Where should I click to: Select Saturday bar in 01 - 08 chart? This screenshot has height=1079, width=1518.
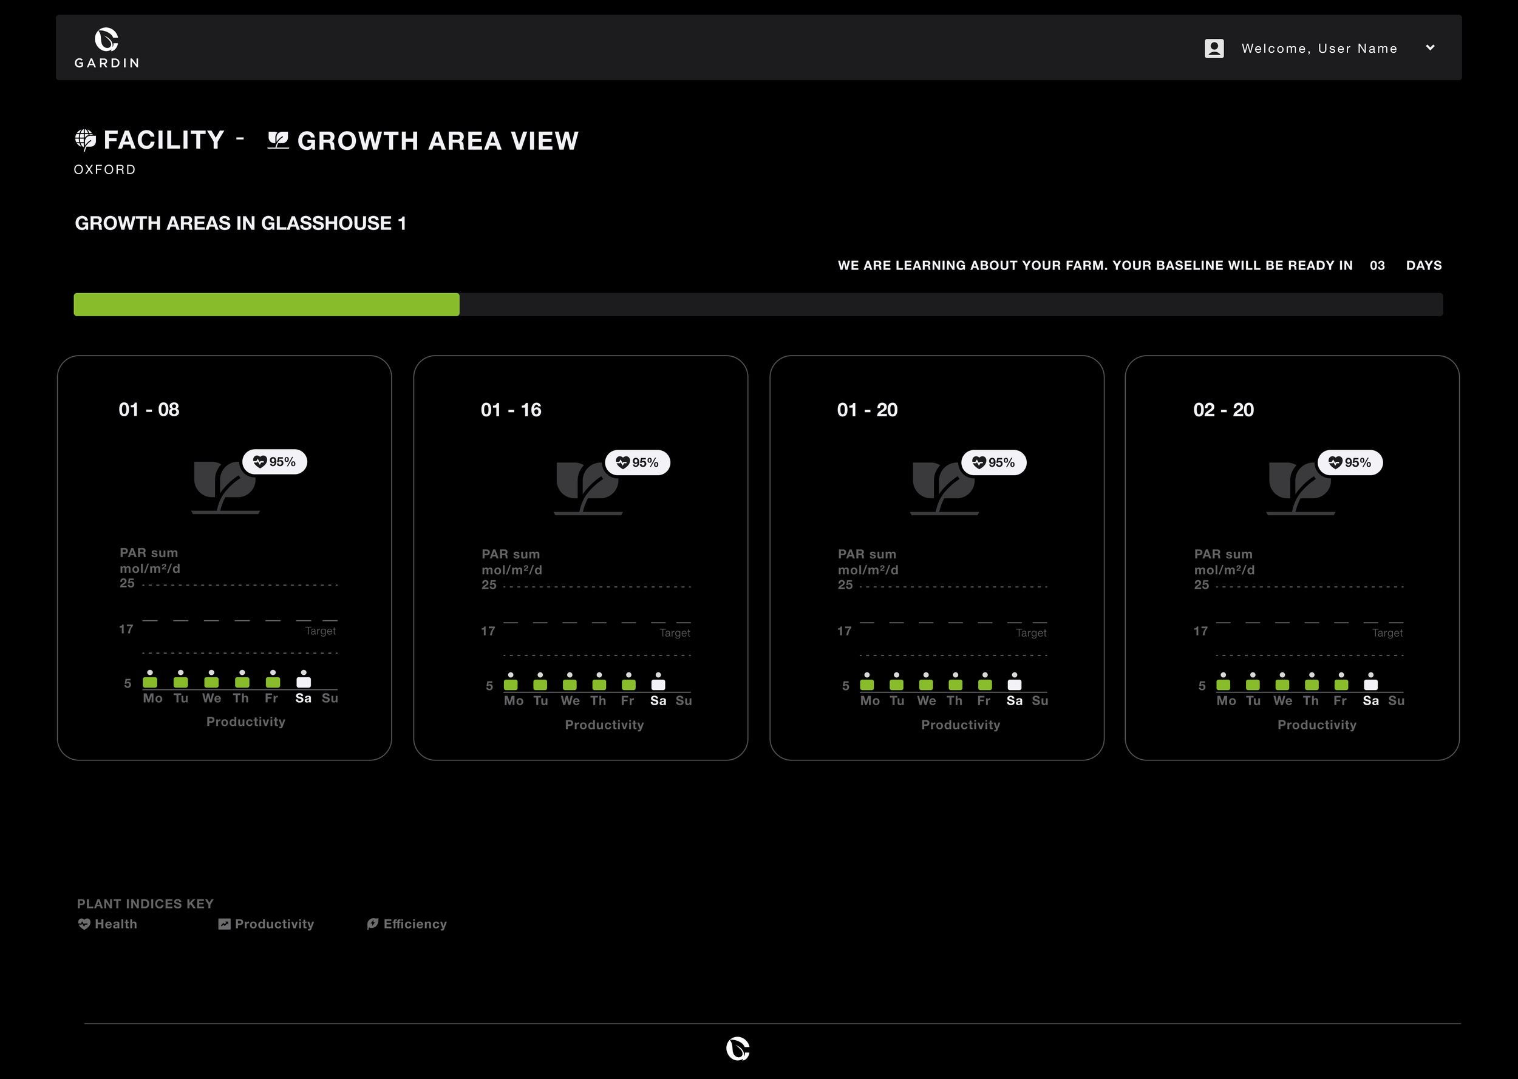304,681
